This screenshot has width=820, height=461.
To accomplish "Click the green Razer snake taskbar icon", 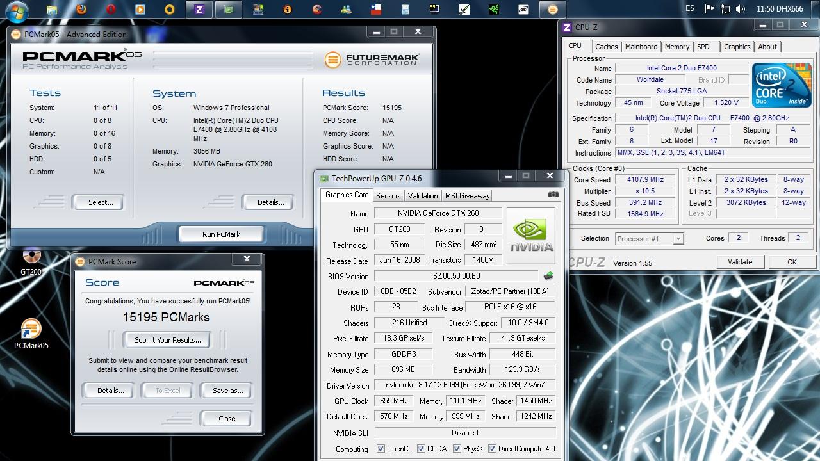I will (493, 10).
